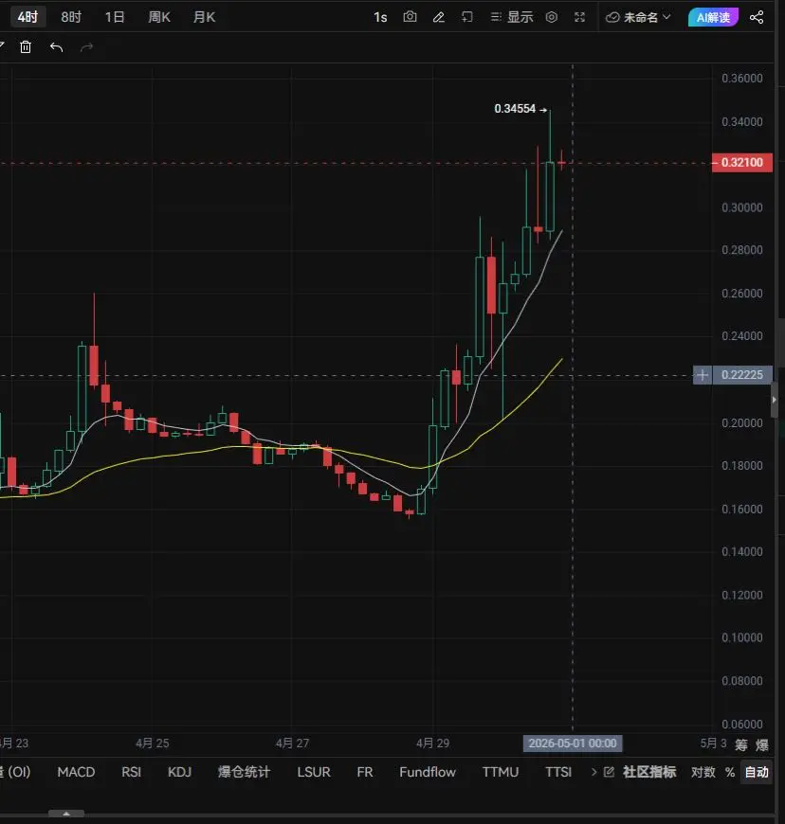This screenshot has height=824, width=785.
Task: Click the 0.22225 crosshair price label
Action: 741,375
